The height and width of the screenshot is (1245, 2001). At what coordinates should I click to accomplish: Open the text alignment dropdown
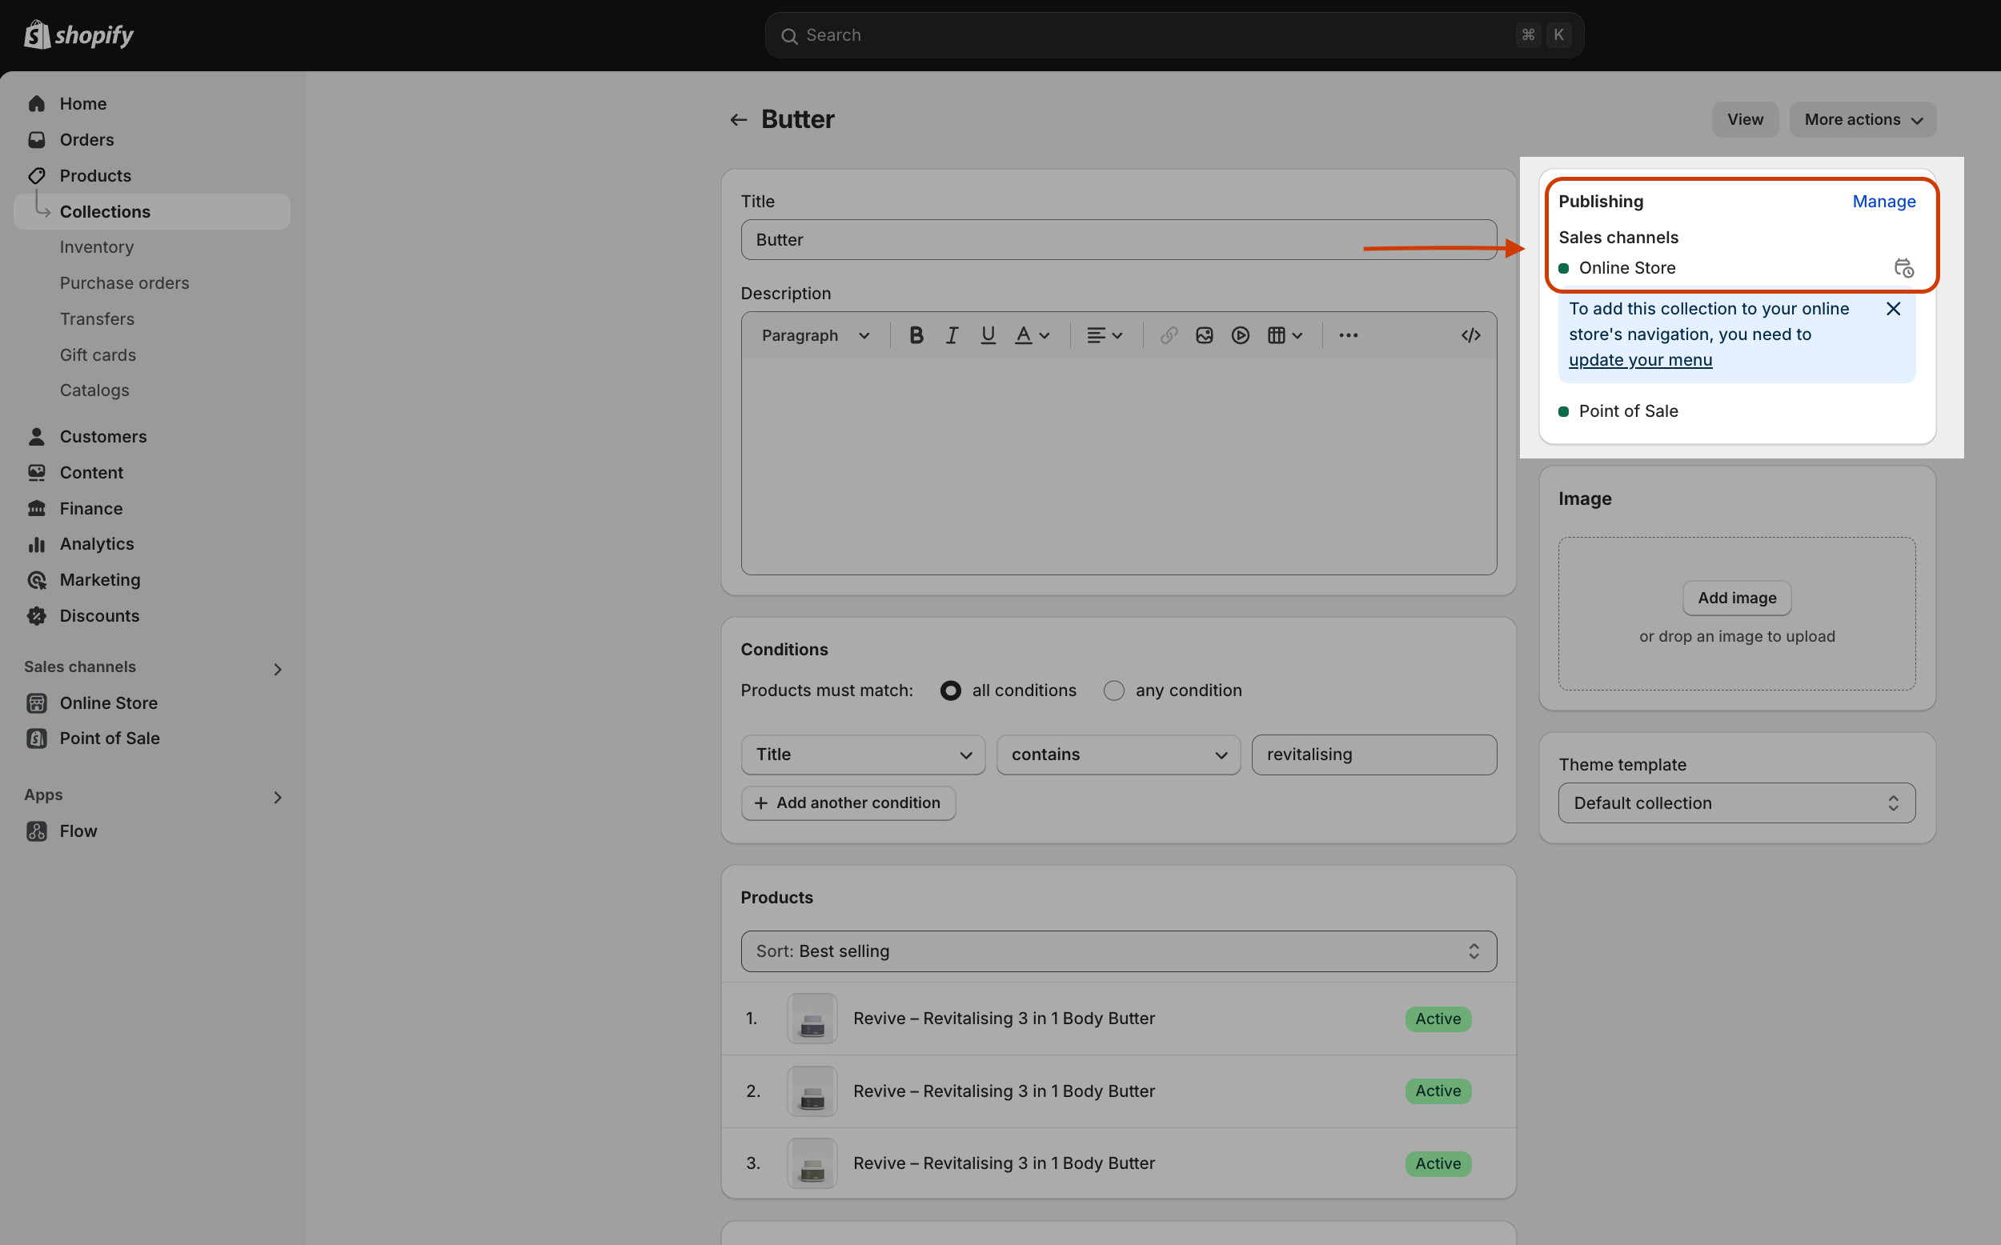pyautogui.click(x=1105, y=336)
